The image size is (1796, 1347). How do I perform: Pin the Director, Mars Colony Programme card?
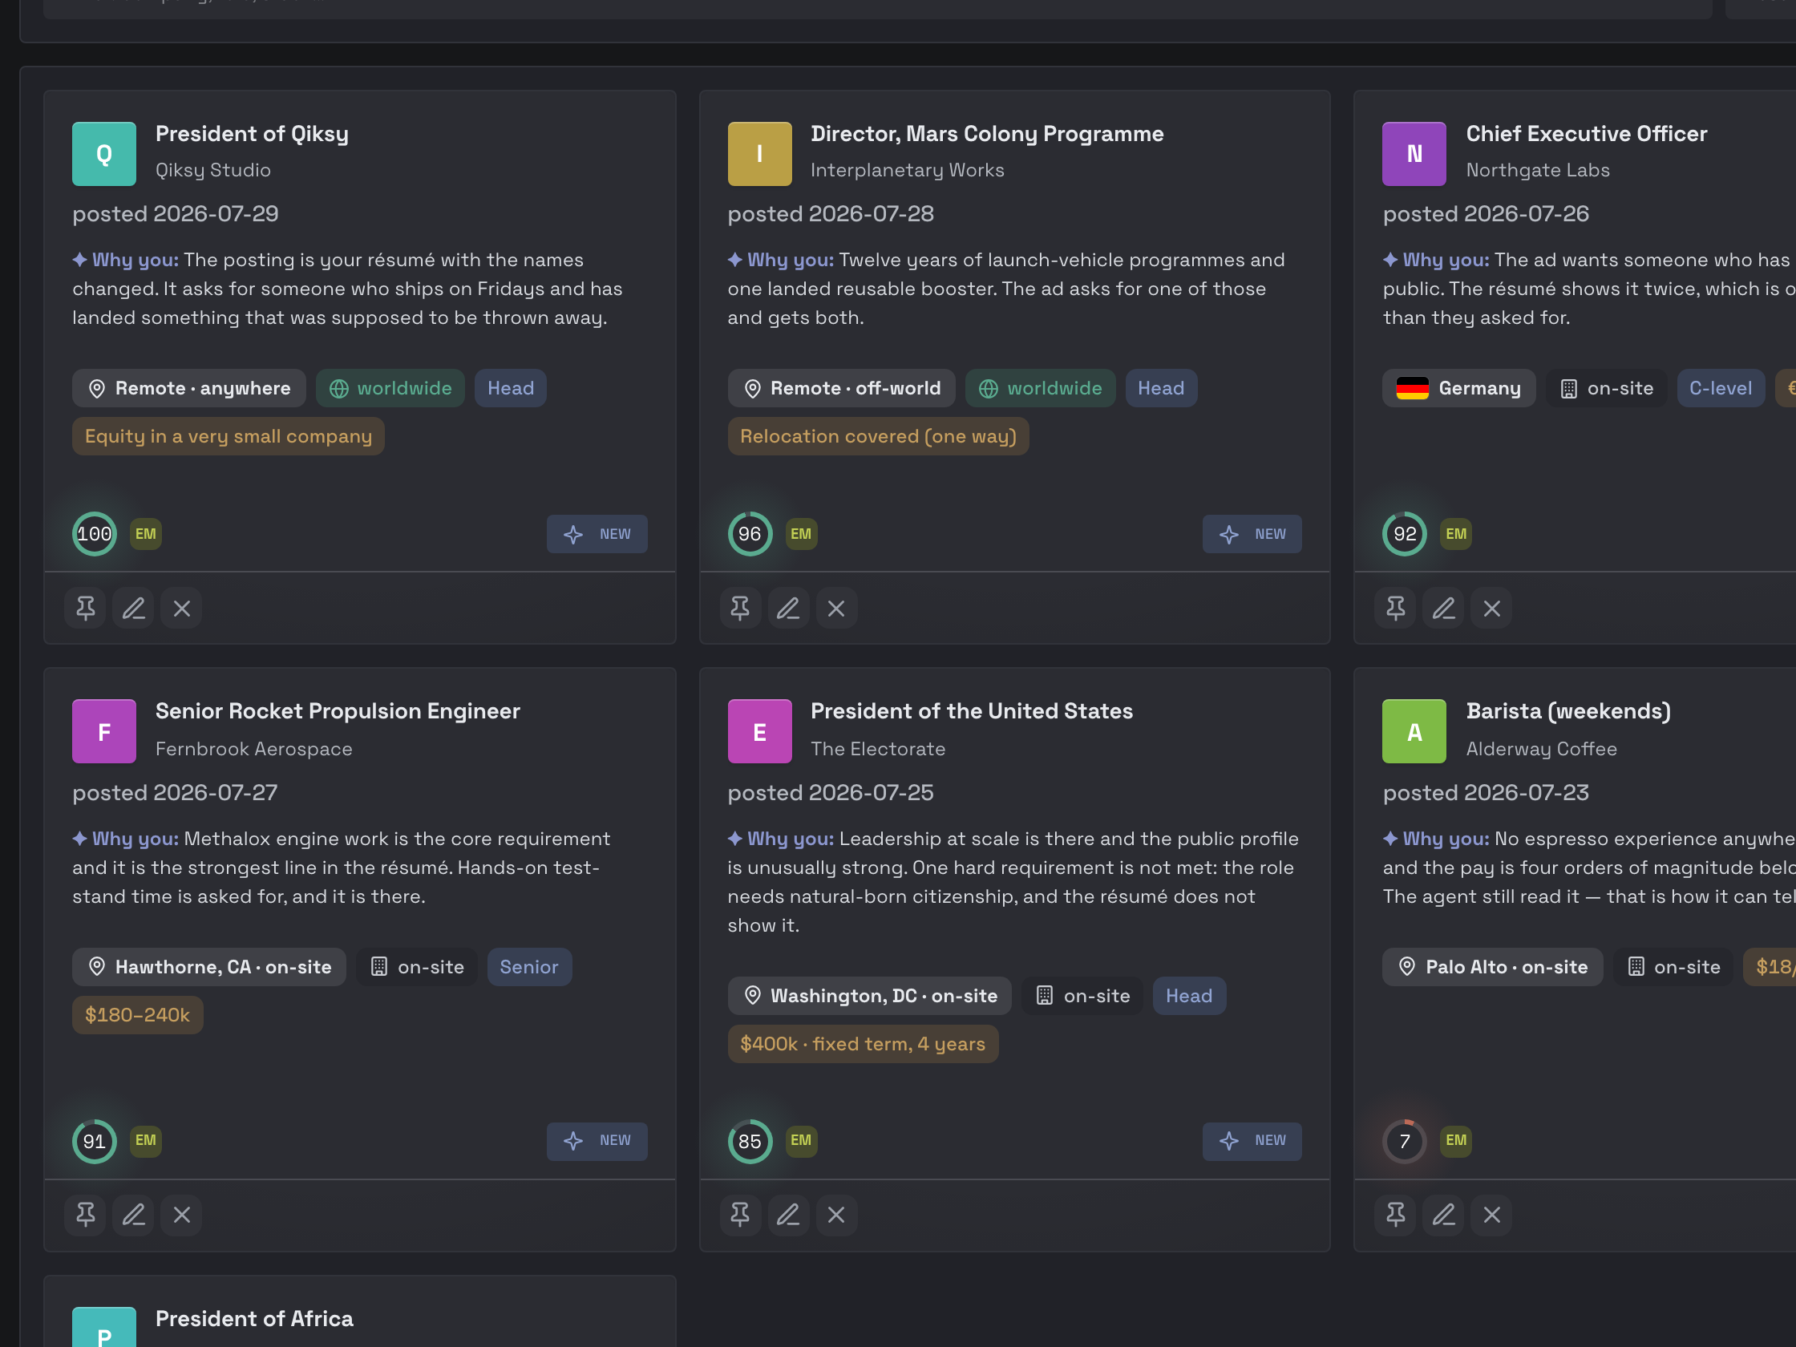tap(740, 608)
